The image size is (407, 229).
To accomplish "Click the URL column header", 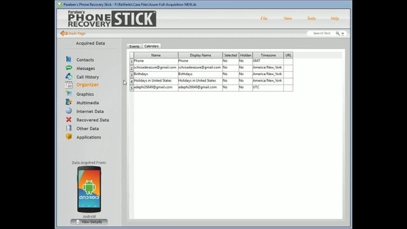I will click(x=288, y=55).
